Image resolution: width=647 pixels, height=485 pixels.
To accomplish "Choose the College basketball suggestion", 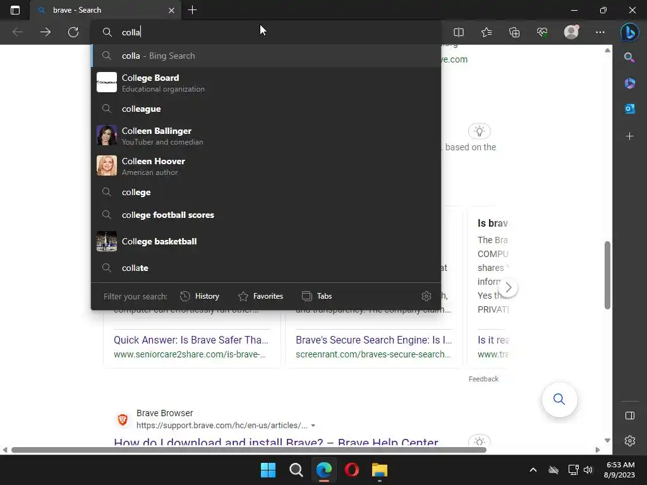I will click(266, 241).
